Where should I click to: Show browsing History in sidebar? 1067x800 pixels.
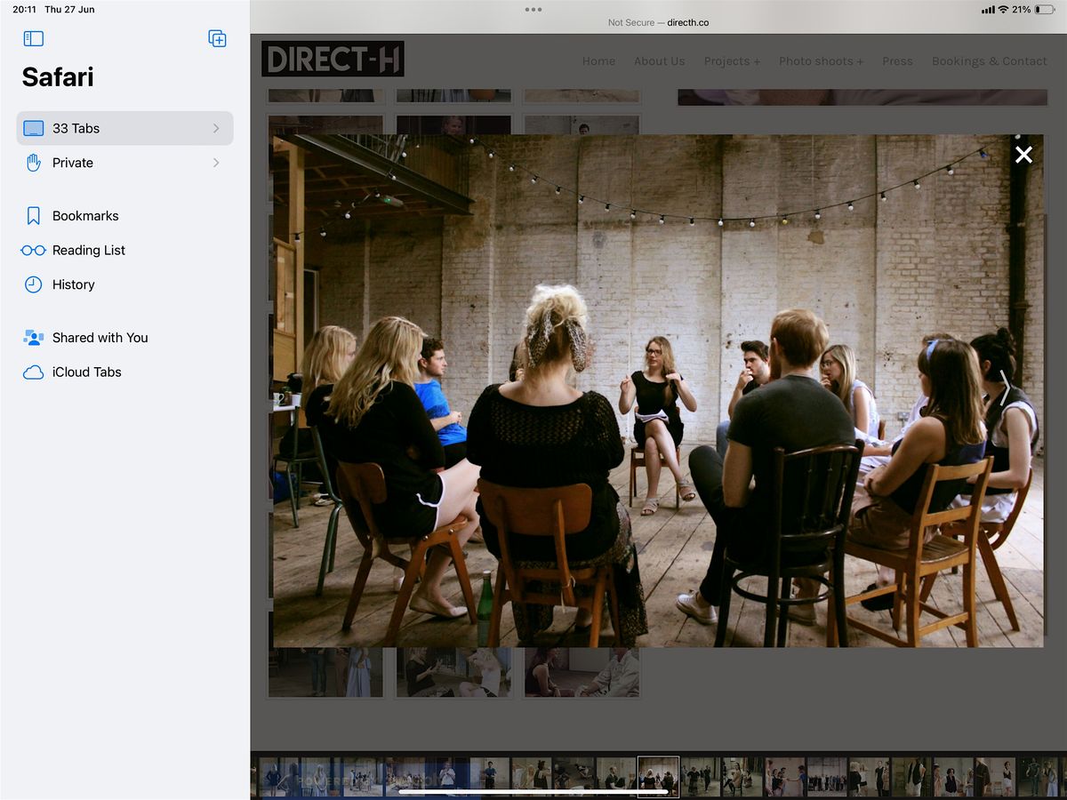coord(73,285)
